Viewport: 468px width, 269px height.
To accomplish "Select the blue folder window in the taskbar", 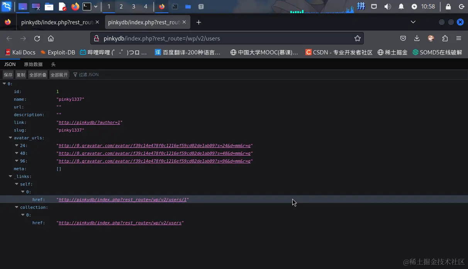I will (x=188, y=7).
